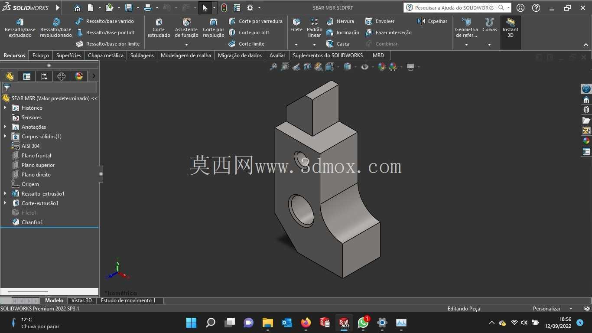The width and height of the screenshot is (592, 333).
Task: Click the Envolver tool
Action: pos(380,21)
